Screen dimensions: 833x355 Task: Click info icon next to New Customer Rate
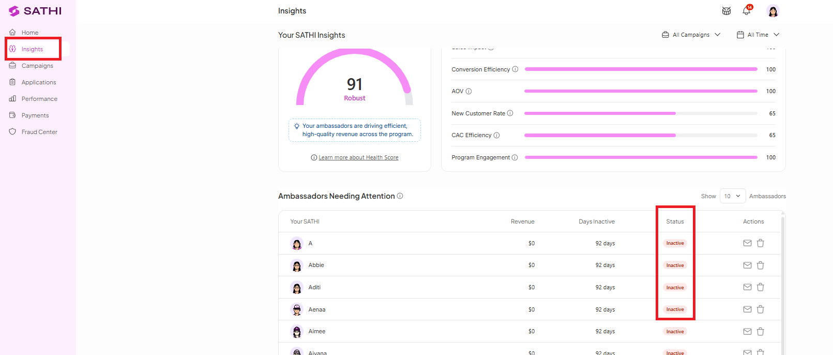(x=510, y=113)
